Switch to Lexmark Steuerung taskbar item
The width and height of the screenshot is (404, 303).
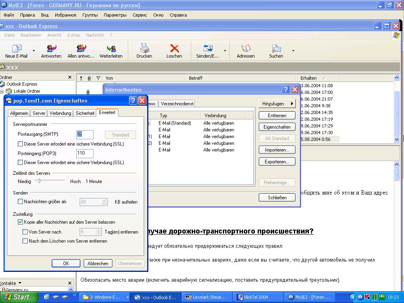206,297
